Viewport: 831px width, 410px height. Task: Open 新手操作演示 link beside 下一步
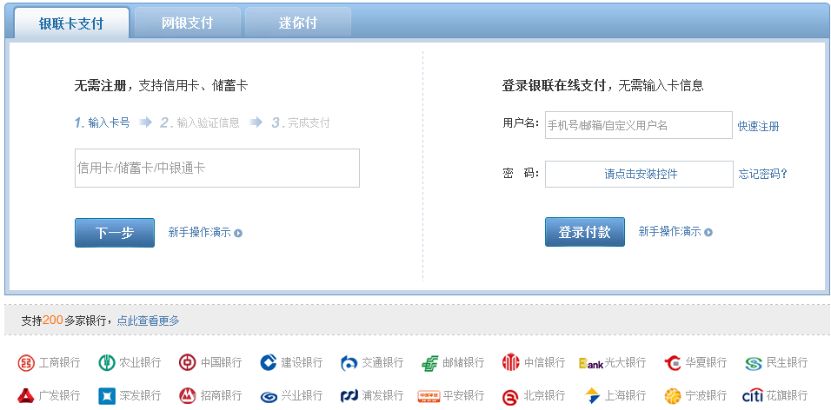(x=199, y=232)
